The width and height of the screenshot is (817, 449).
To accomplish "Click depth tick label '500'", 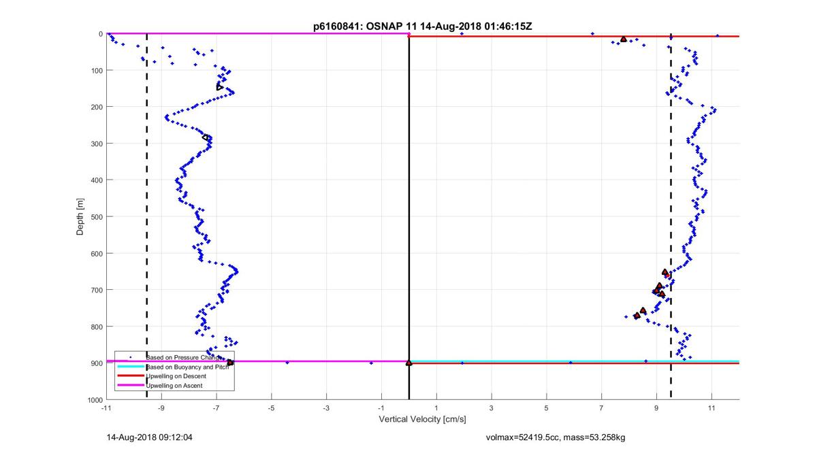I will [x=96, y=216].
